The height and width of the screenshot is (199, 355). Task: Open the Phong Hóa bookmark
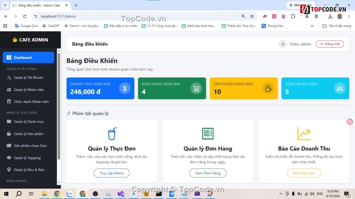pos(272,26)
